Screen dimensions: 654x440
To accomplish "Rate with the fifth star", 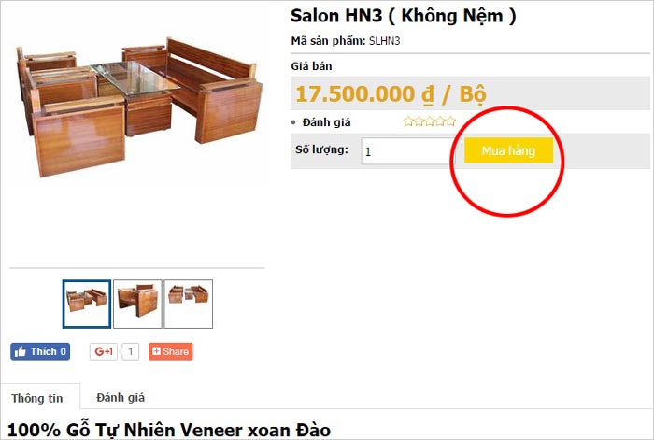I will click(451, 121).
